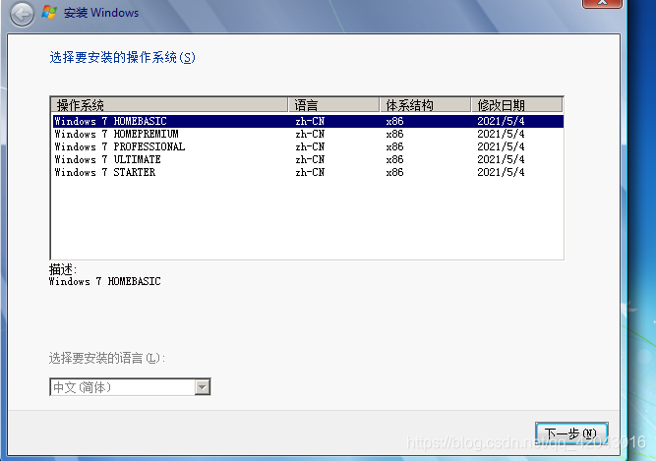The image size is (656, 461).
Task: Sort by 语言 column header
Action: (333, 105)
